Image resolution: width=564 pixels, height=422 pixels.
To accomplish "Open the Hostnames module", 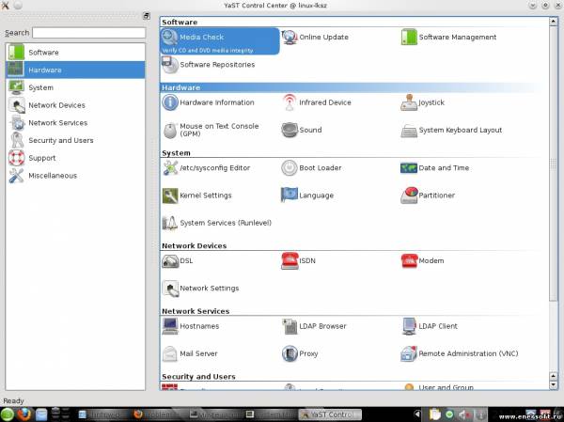I will click(x=191, y=326).
